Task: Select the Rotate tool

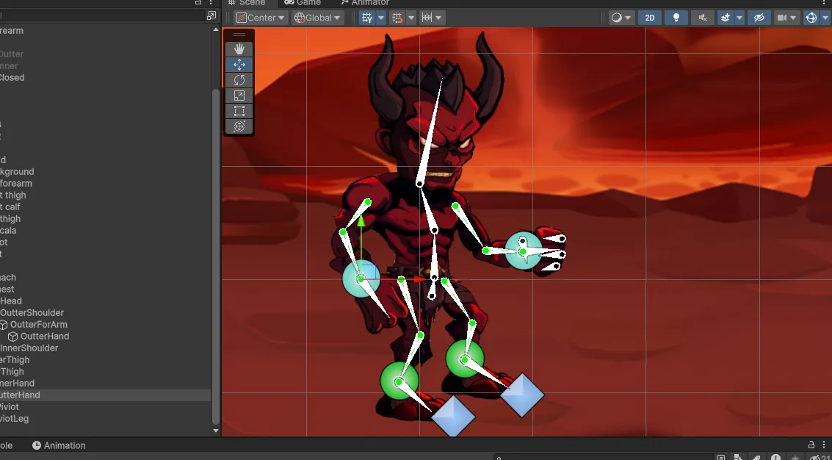Action: [x=239, y=80]
